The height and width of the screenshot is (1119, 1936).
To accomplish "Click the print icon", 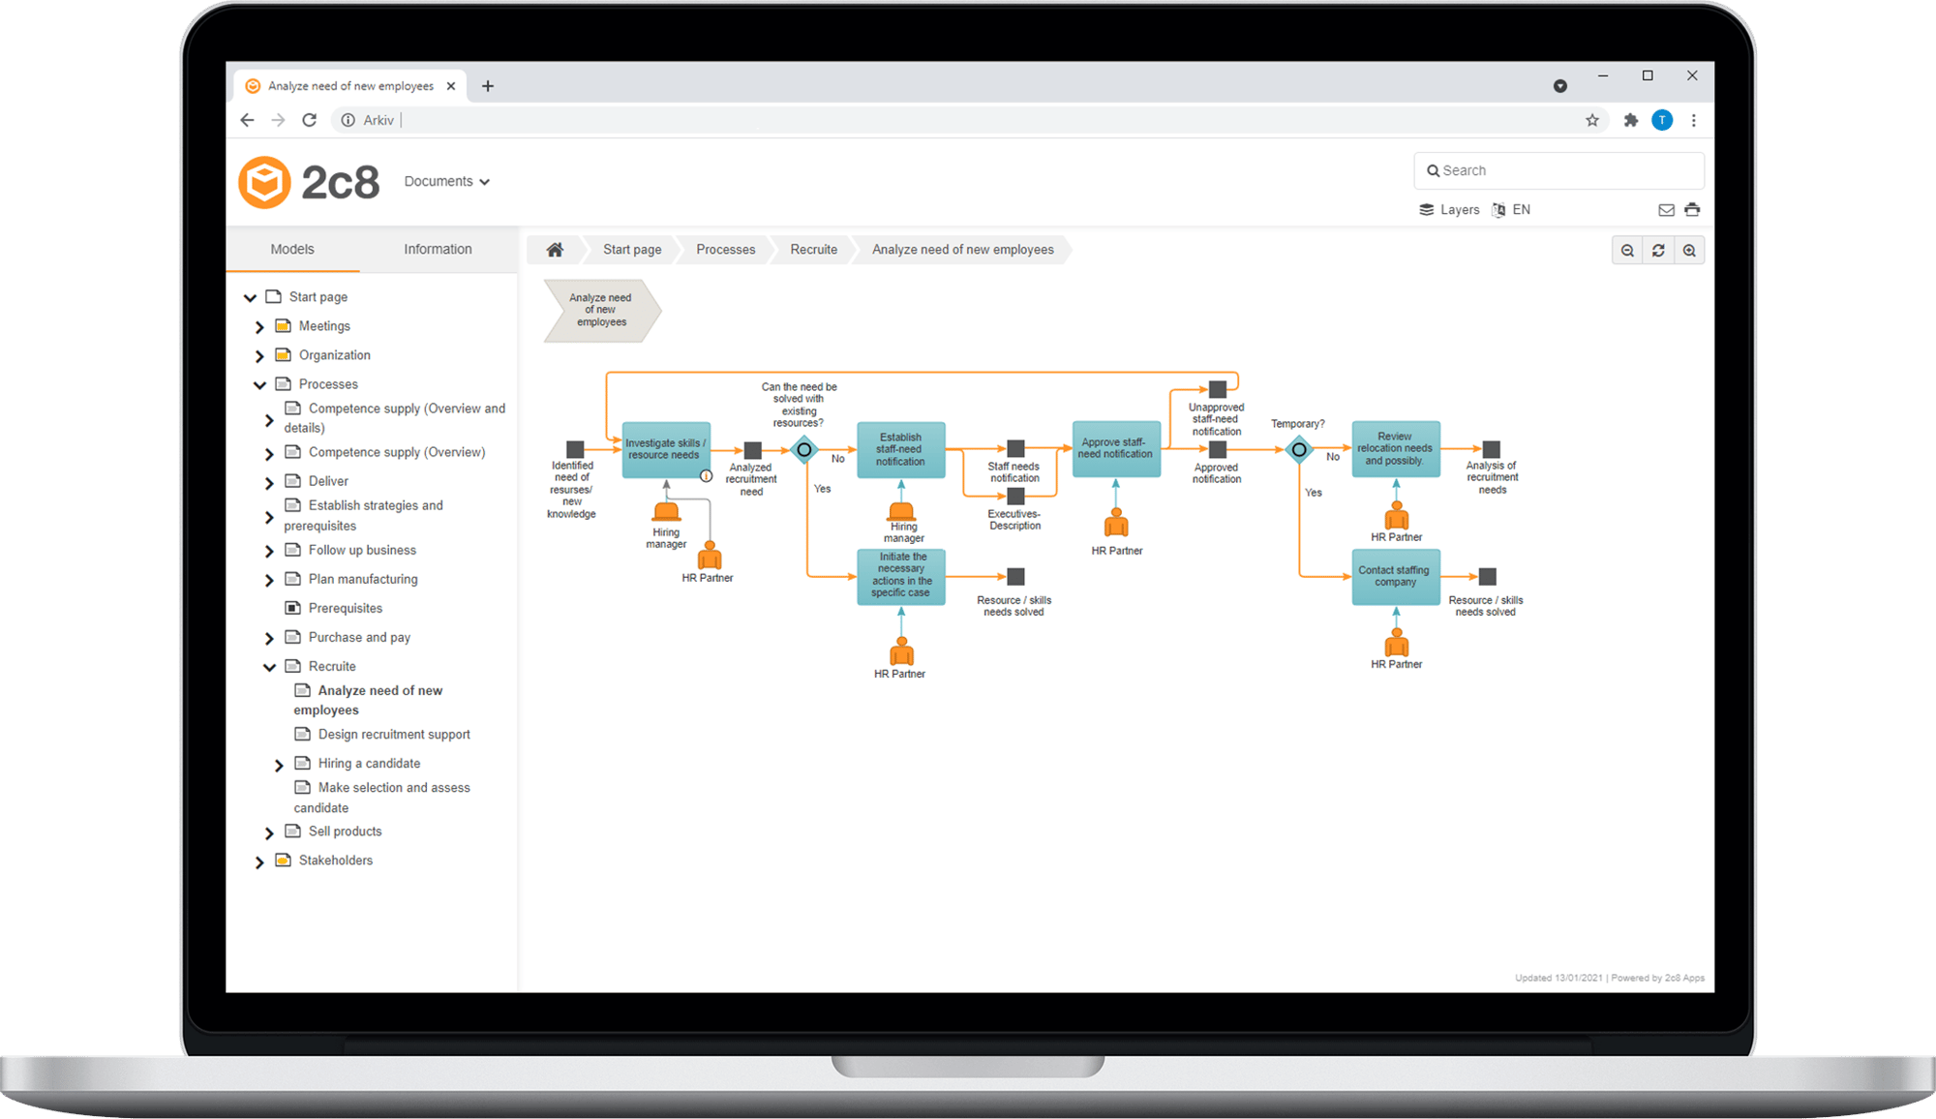I will pos(1692,210).
